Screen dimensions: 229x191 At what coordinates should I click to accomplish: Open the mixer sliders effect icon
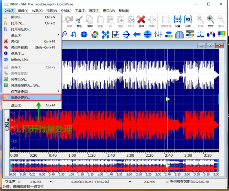(x=158, y=34)
